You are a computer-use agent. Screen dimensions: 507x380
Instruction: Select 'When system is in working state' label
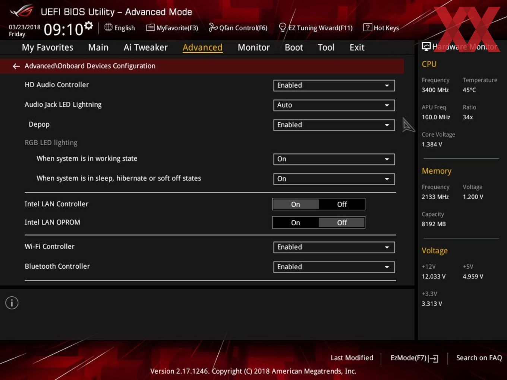(x=87, y=158)
